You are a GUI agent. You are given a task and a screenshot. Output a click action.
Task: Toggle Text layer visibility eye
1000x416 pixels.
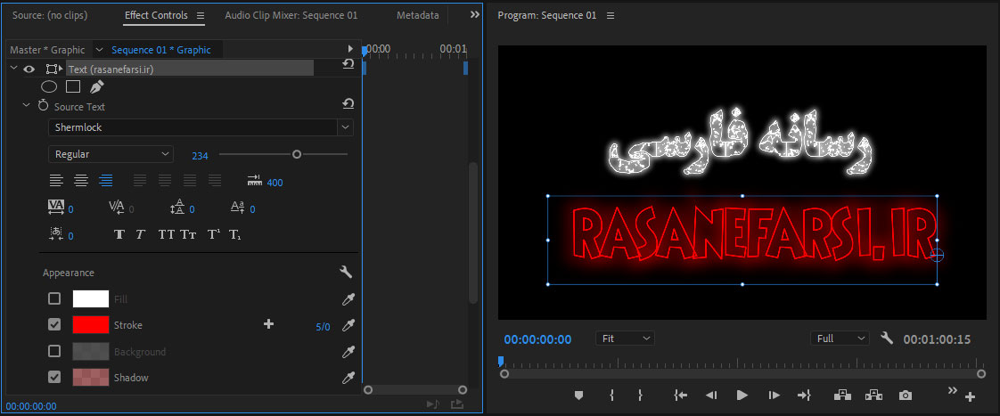tap(29, 69)
